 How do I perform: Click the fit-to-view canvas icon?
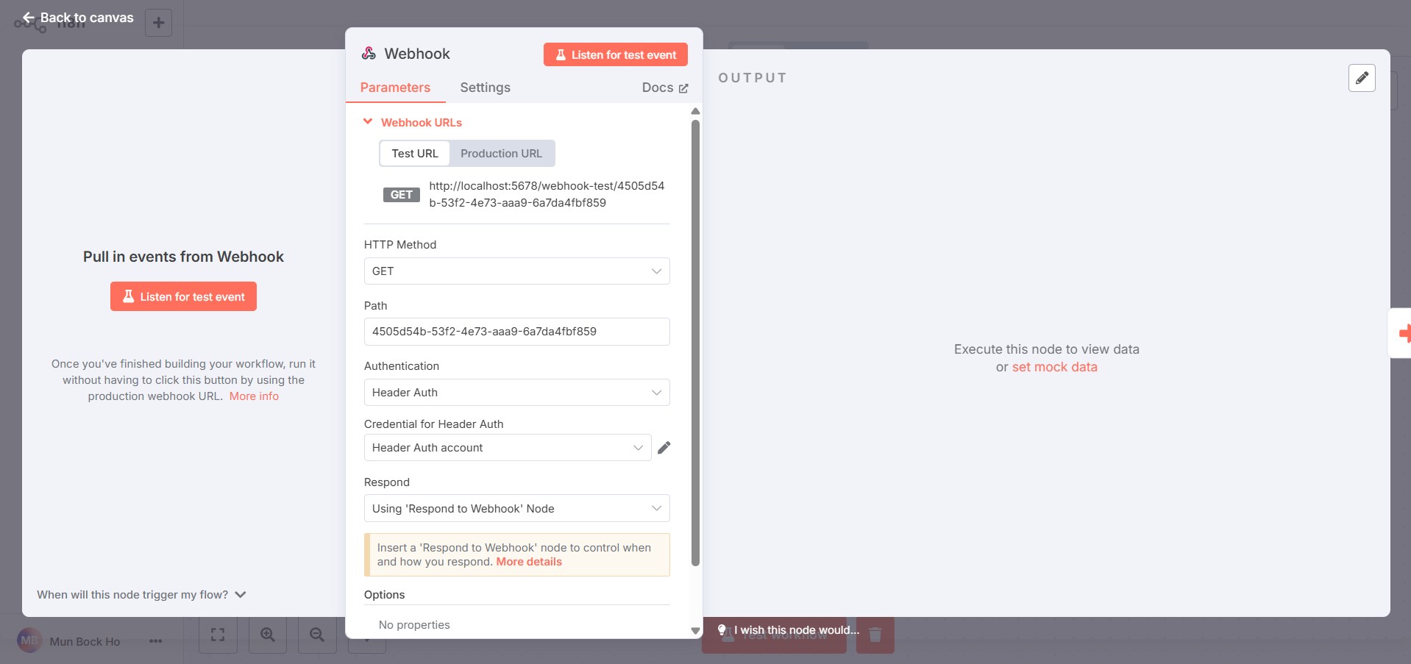click(218, 635)
